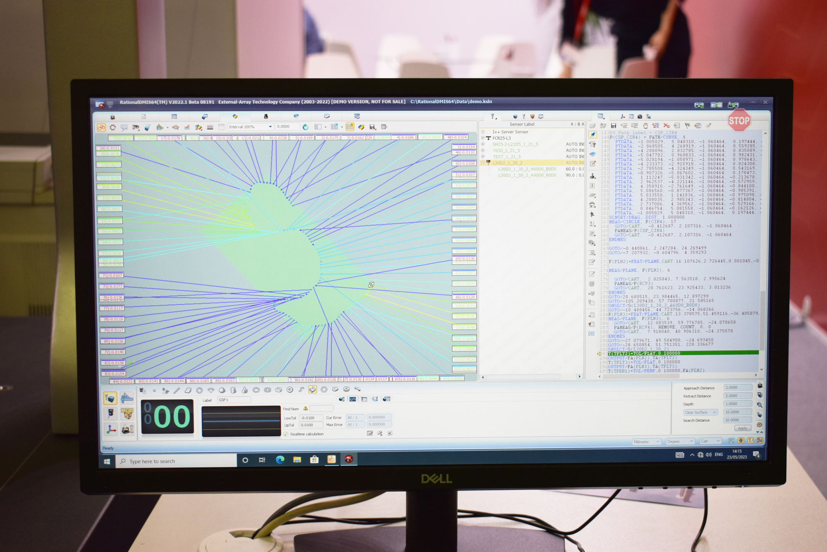Expand the FCR25-L3 tree node

(x=483, y=138)
